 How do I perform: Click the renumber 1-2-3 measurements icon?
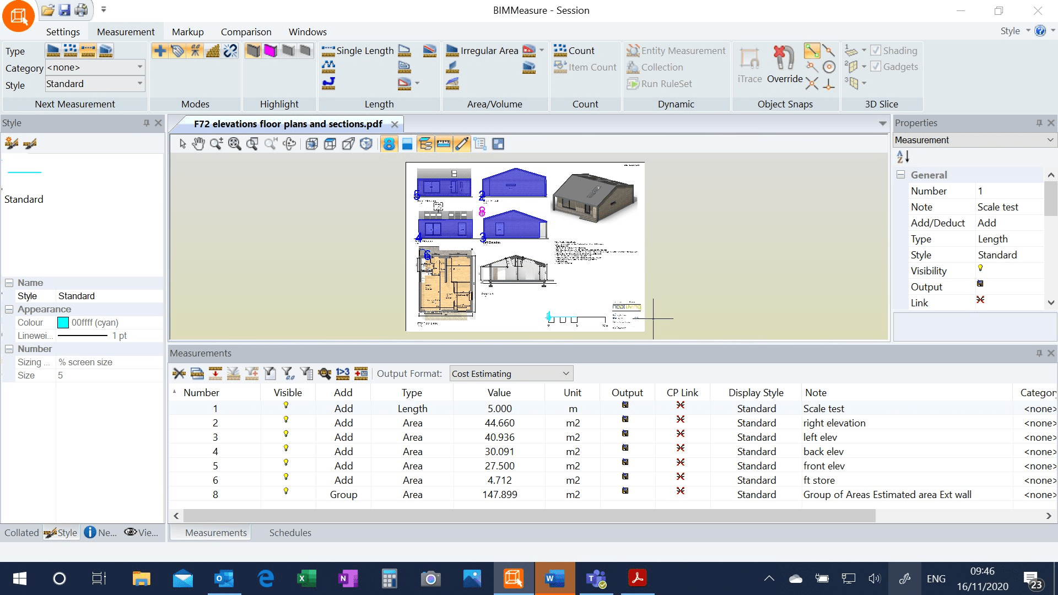pos(343,374)
